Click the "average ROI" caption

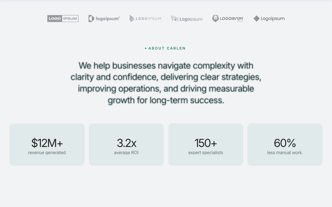(126, 152)
